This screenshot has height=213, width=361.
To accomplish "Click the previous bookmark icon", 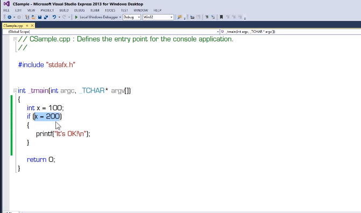I will (x=228, y=17).
